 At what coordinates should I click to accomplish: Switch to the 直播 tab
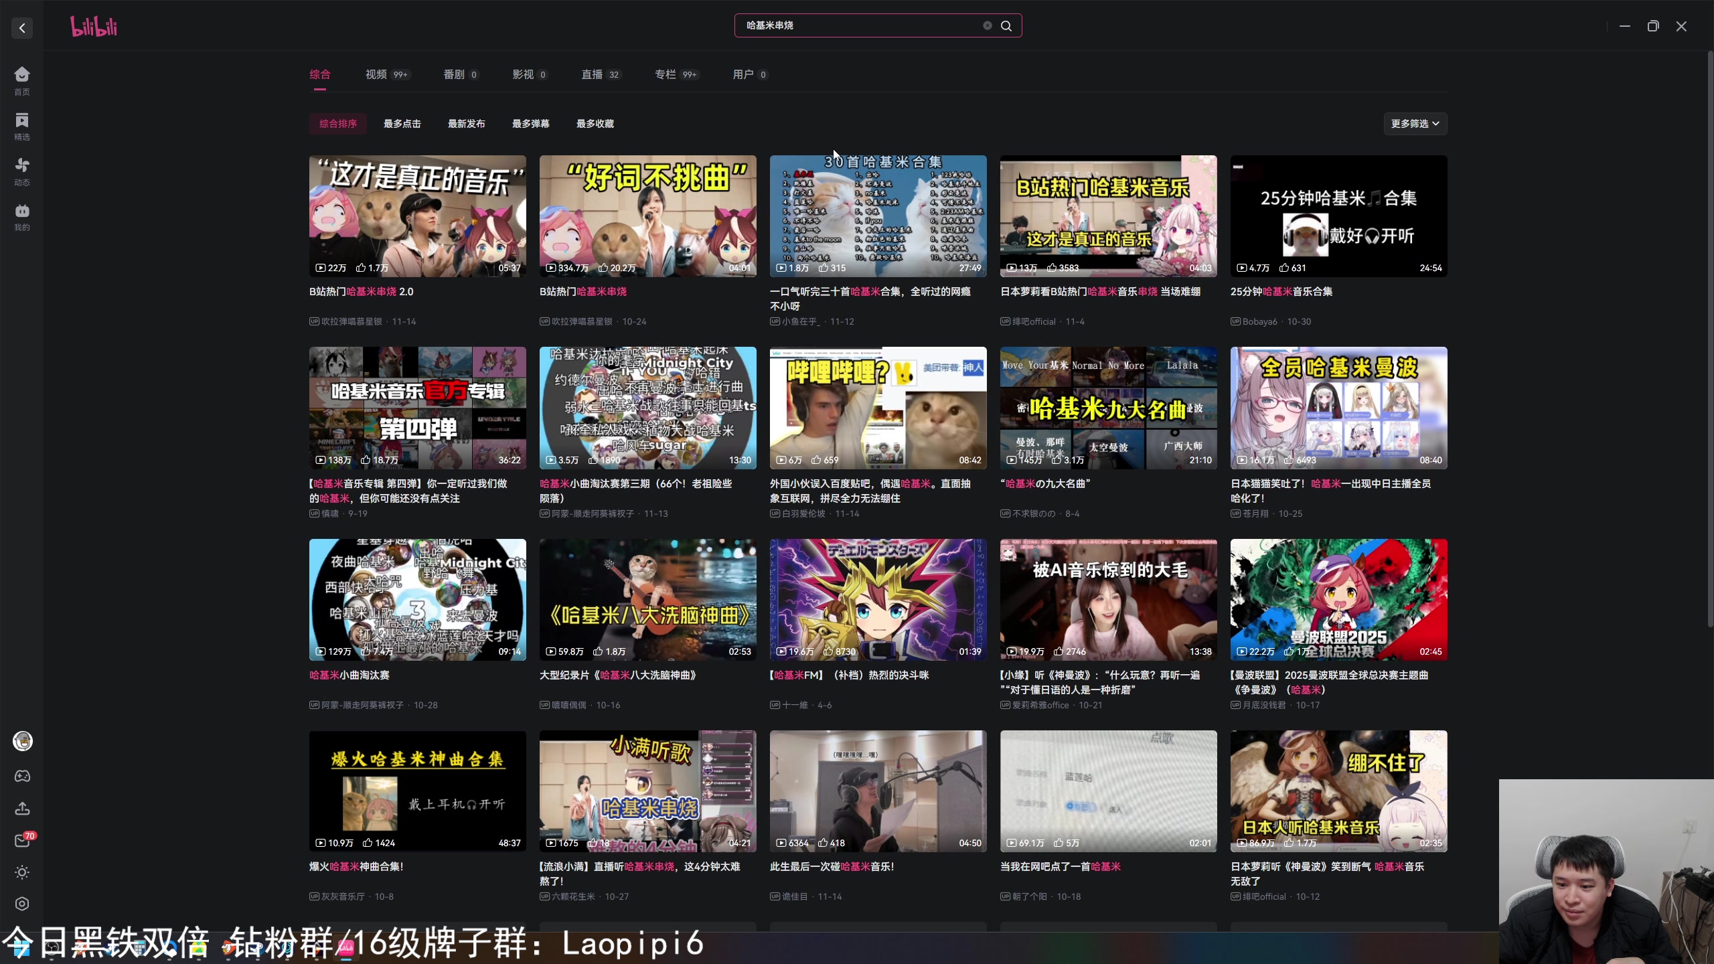pyautogui.click(x=592, y=74)
